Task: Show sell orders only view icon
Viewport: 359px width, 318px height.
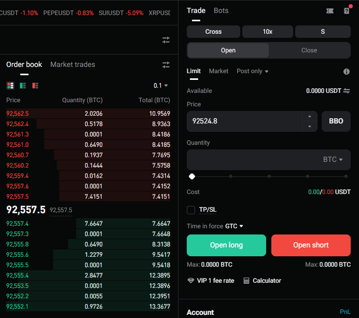Action: pos(35,85)
